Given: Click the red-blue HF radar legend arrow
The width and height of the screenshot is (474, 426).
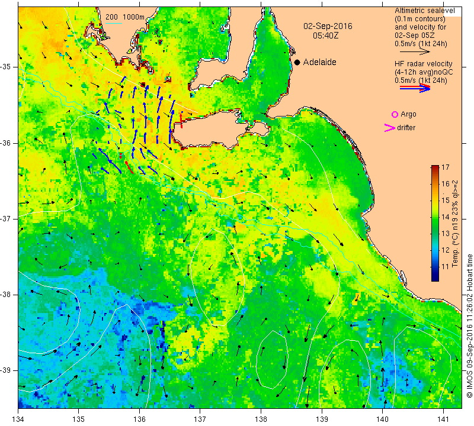Looking at the screenshot, I should (415, 88).
